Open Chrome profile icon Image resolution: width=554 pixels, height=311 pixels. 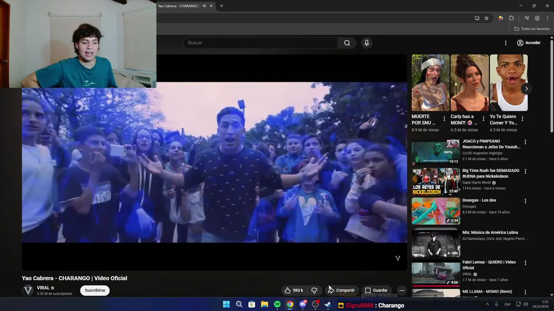[537, 18]
